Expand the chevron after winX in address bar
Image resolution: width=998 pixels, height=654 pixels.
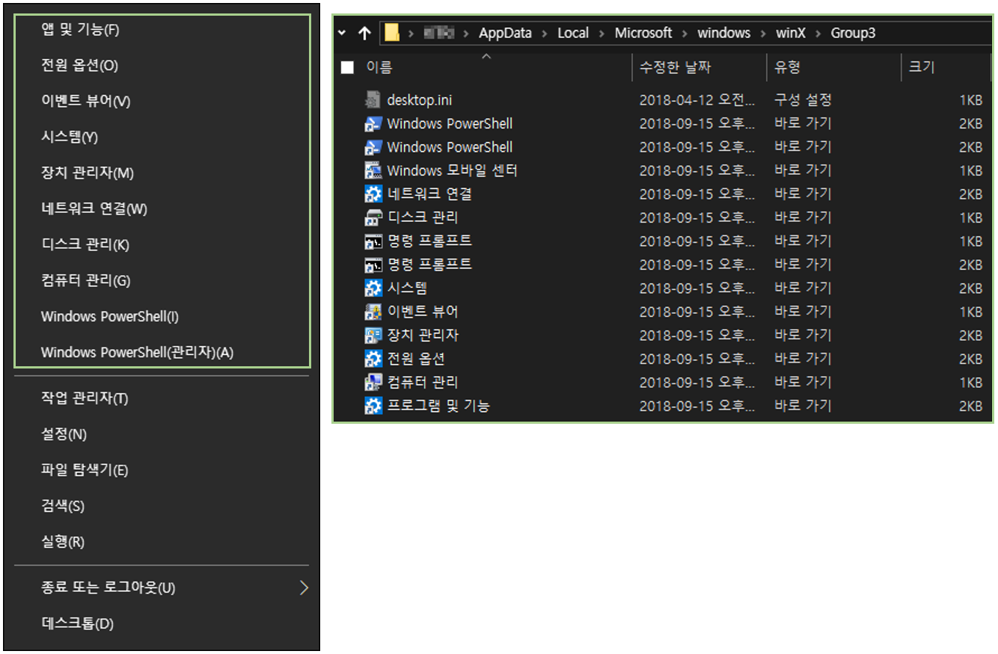click(818, 33)
